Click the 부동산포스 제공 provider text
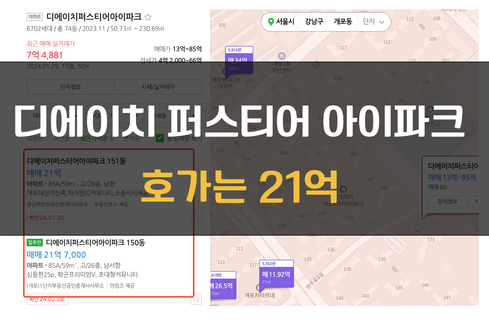489x320 pixels. [x=111, y=204]
